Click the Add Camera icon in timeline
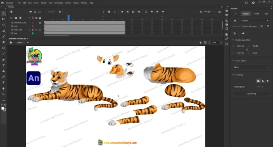This screenshot has height=147, width=273. click(31, 12)
